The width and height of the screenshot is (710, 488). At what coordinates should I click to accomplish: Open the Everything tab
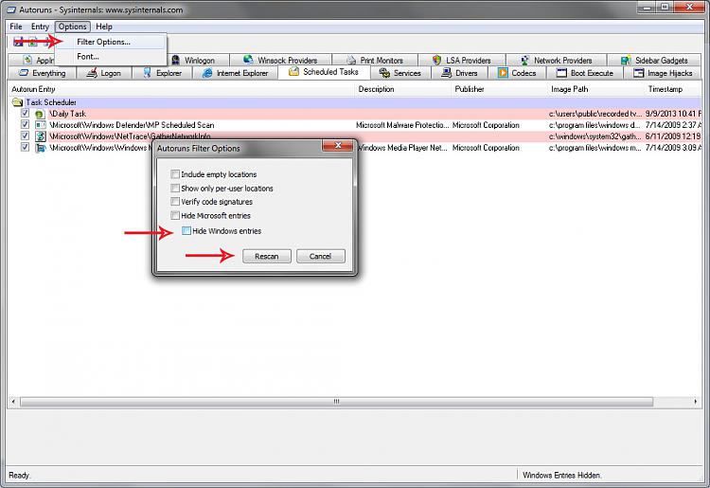tap(42, 73)
